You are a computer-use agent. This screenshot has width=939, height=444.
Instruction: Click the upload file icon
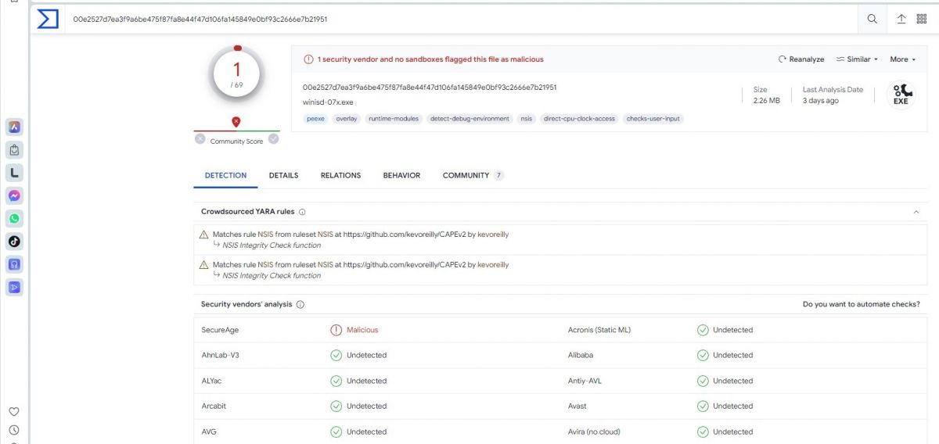pos(901,20)
